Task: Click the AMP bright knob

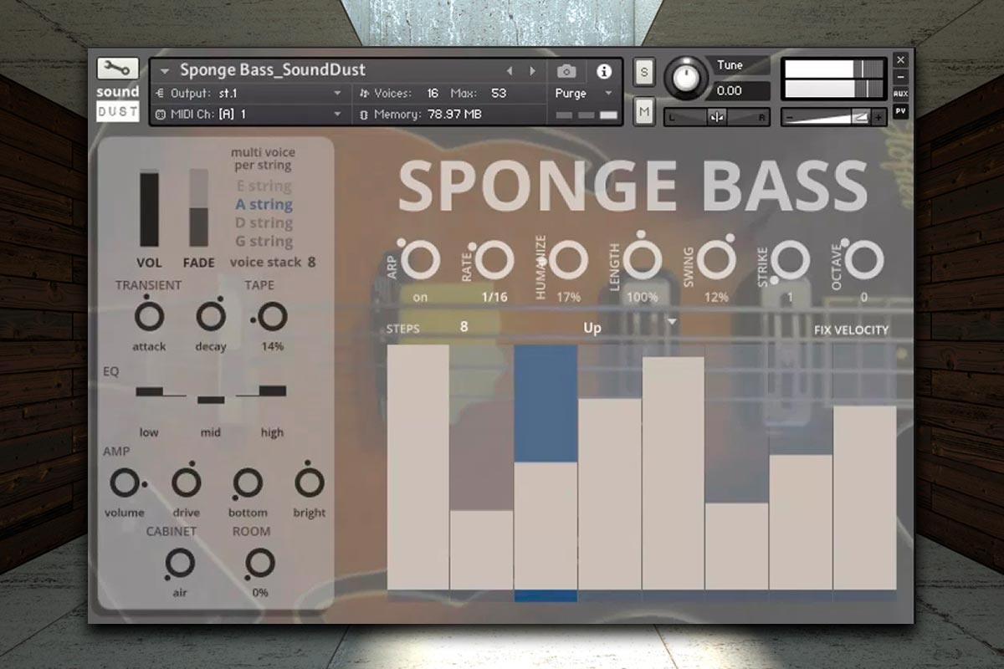Action: (x=309, y=481)
